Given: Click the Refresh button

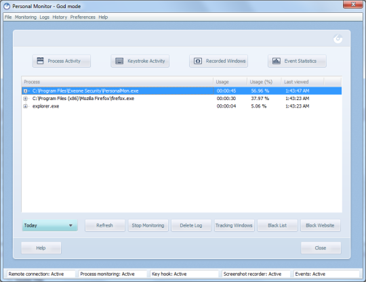Looking at the screenshot, I should (105, 225).
